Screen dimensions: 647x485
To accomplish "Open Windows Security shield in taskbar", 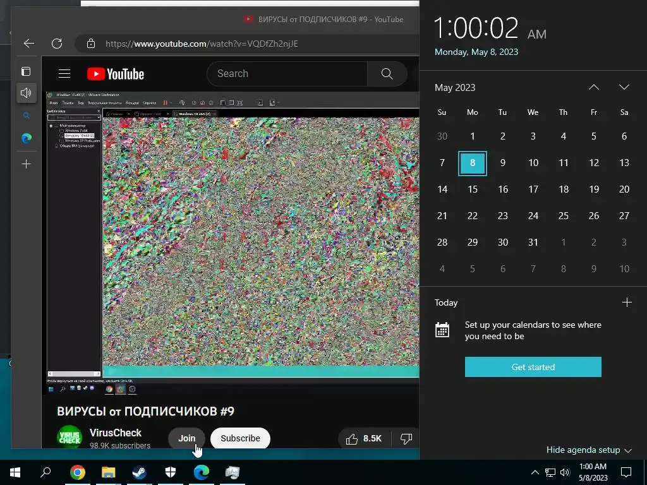I will 171,472.
